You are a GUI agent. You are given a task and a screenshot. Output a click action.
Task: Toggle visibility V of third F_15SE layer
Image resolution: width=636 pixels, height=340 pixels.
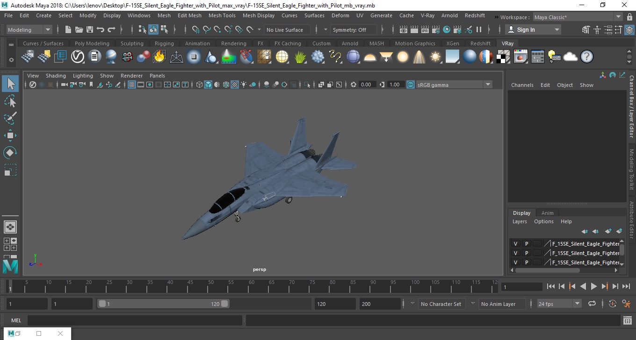[515, 262]
